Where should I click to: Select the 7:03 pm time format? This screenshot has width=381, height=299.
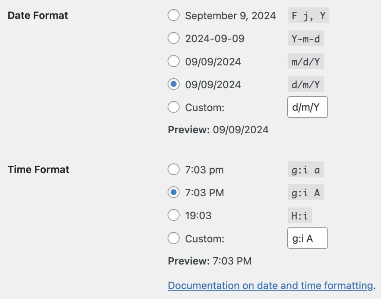tap(173, 169)
